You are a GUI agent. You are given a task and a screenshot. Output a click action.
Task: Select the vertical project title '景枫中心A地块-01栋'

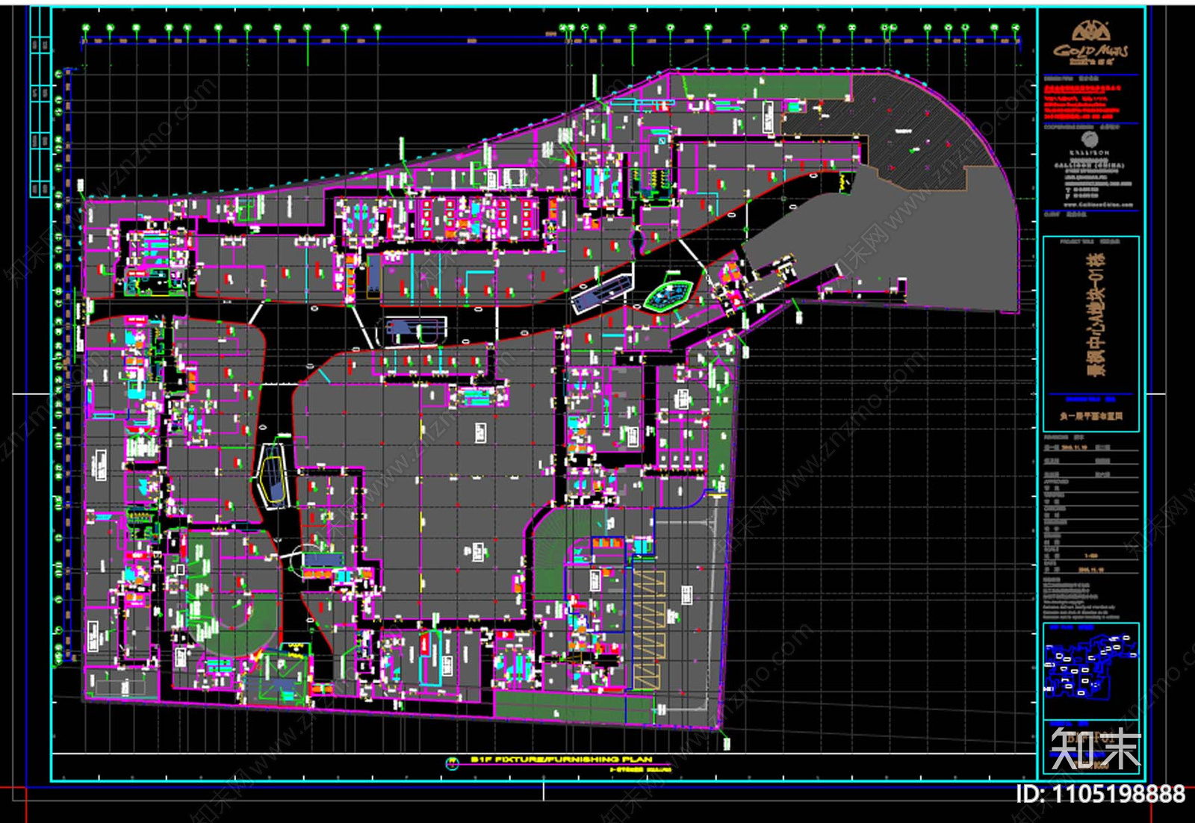pyautogui.click(x=1097, y=314)
